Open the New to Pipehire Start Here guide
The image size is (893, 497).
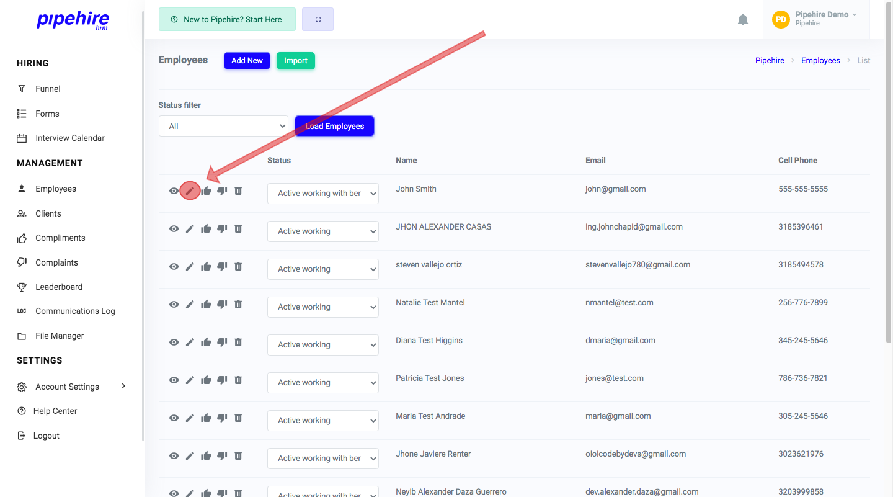[227, 19]
